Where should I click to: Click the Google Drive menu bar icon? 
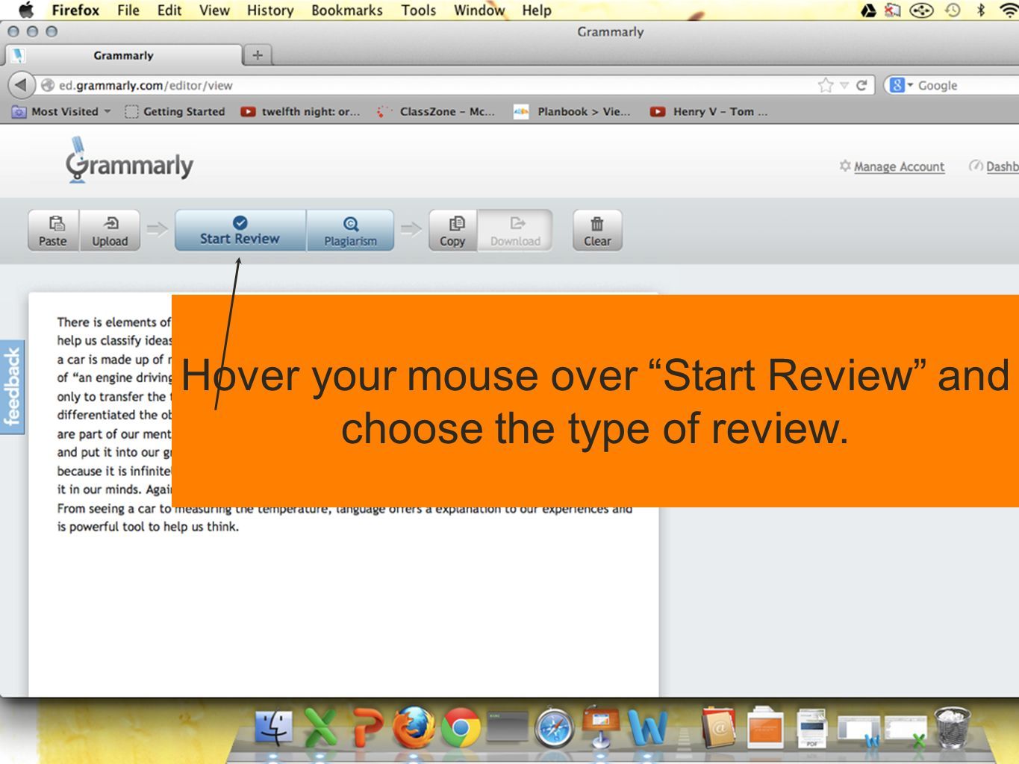(868, 10)
